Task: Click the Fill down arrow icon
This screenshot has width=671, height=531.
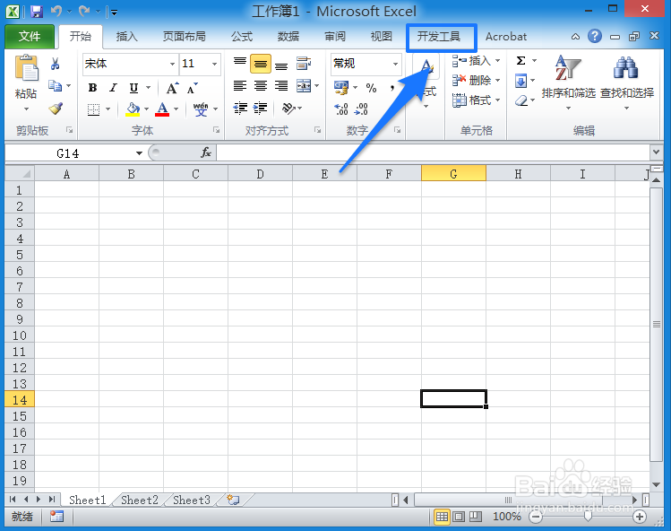Action: [520, 81]
